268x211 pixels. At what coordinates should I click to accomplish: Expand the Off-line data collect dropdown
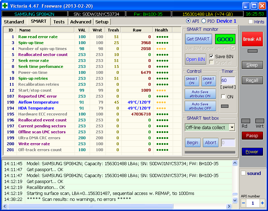(232, 127)
